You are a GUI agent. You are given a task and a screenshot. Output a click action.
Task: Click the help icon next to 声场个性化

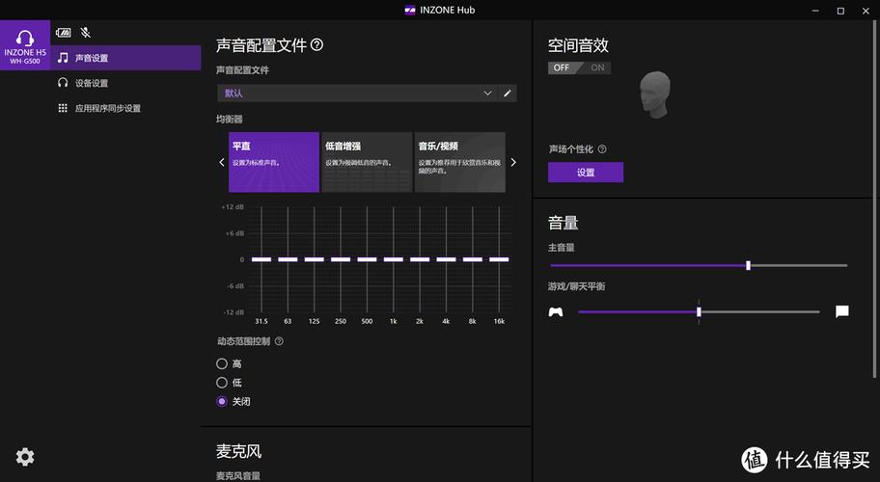click(x=602, y=149)
